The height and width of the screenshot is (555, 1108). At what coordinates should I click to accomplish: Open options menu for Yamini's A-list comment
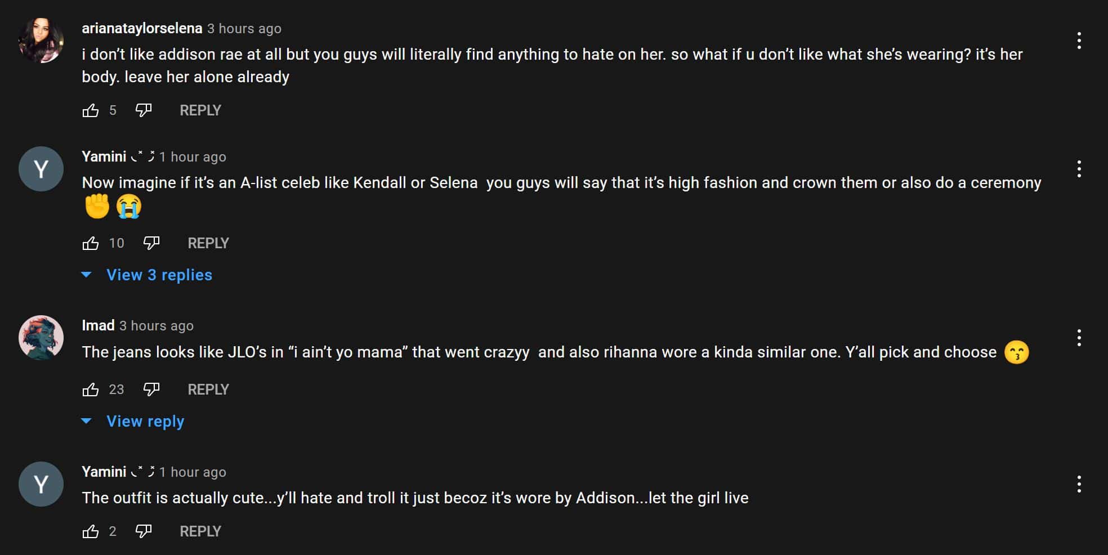pyautogui.click(x=1079, y=169)
